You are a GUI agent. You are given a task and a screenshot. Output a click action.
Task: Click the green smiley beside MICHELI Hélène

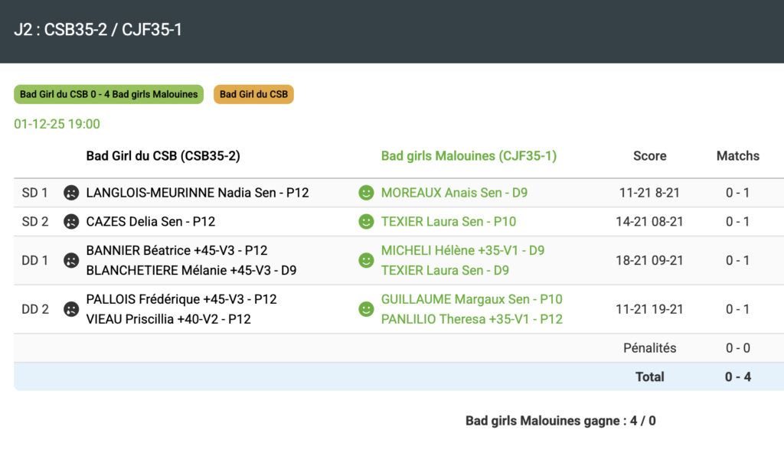tap(366, 260)
